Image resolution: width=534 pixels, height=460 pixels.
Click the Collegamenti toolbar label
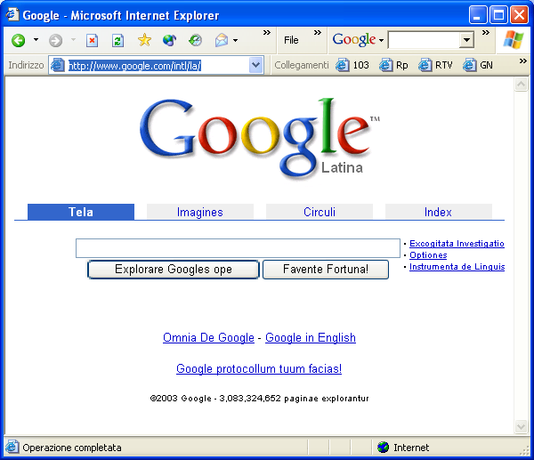[x=302, y=65]
